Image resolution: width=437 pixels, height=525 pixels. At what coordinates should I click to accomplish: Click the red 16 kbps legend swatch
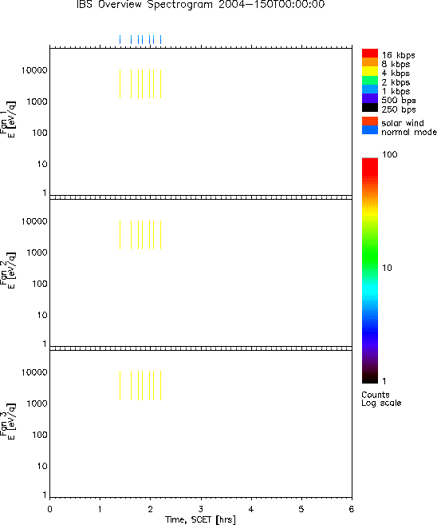(370, 53)
